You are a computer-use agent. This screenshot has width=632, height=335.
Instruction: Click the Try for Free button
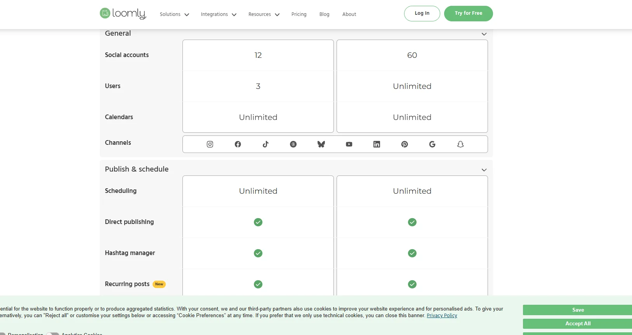click(468, 14)
